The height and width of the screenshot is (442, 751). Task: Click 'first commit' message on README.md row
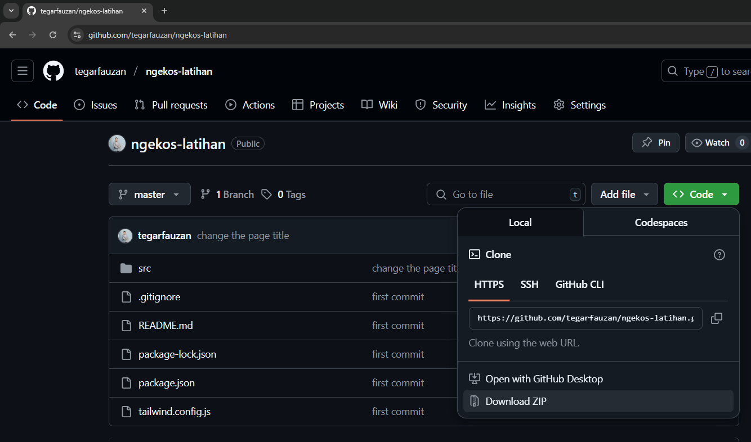[x=398, y=326]
